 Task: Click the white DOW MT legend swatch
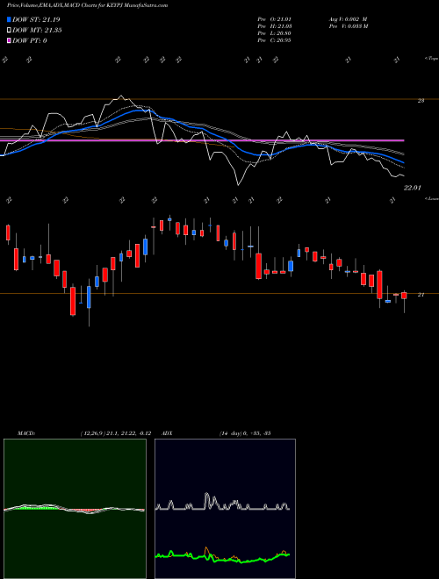9,31
